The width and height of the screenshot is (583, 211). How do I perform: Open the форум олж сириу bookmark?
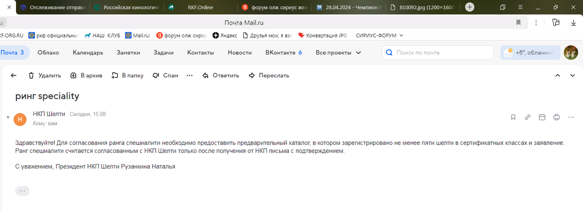181,36
